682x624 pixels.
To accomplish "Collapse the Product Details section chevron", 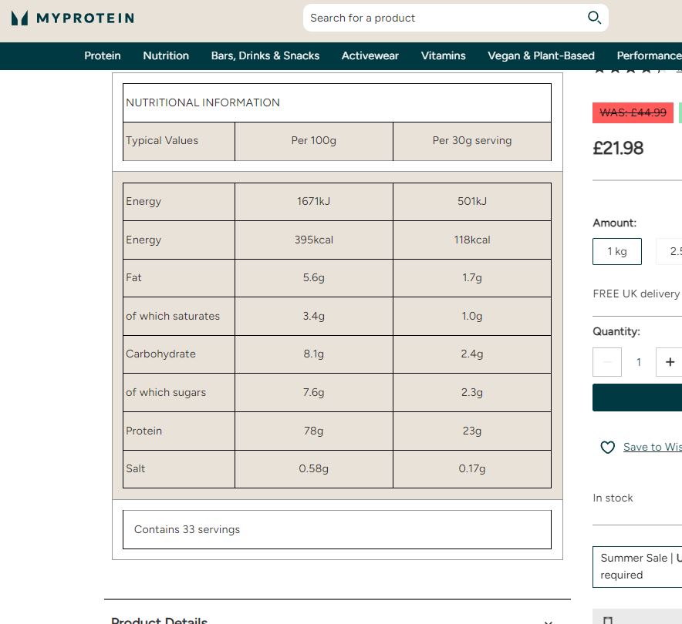I will (548, 622).
